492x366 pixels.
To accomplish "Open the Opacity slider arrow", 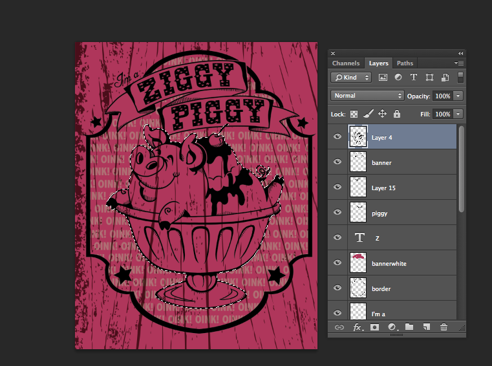I will click(458, 96).
